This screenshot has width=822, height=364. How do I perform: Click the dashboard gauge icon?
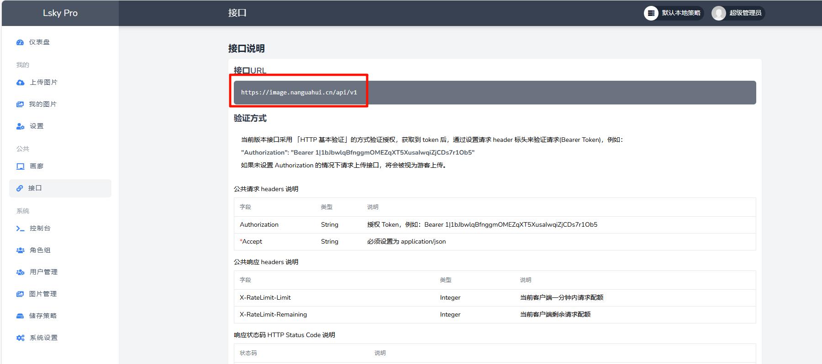coord(20,42)
